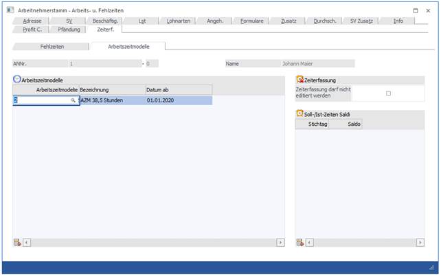Click the table options icon below Arbeitszeitmodelle grid

point(17,242)
